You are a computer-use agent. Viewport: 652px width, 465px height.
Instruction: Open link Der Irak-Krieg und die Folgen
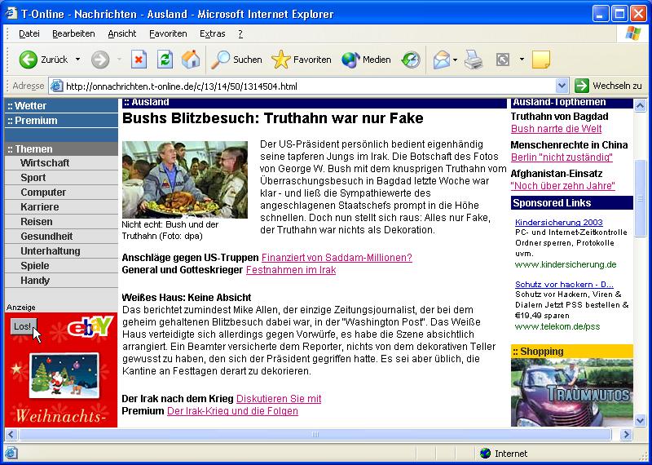[x=232, y=411]
